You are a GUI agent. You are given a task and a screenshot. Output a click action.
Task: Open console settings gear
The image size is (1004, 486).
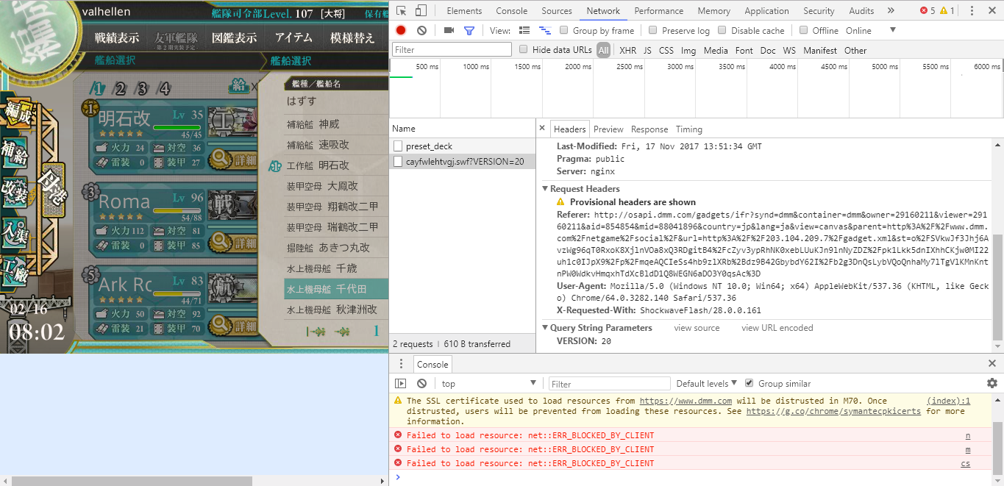tap(991, 383)
